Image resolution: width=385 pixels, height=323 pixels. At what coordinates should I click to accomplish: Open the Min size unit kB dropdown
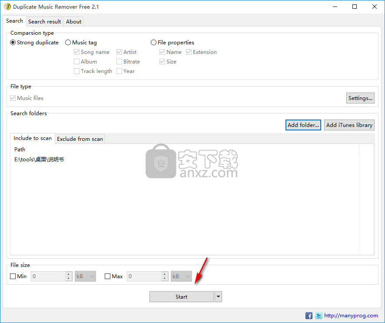(x=85, y=276)
